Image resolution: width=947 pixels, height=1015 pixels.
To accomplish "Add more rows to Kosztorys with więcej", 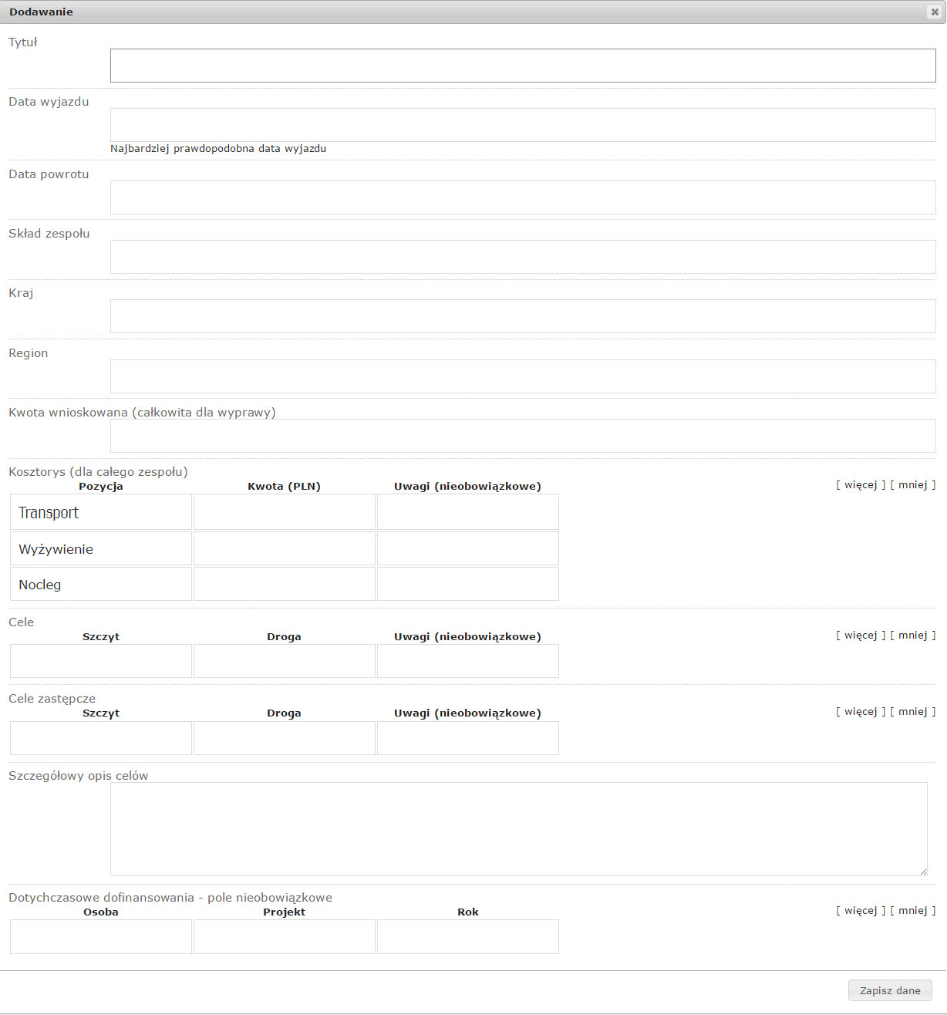I will (861, 485).
